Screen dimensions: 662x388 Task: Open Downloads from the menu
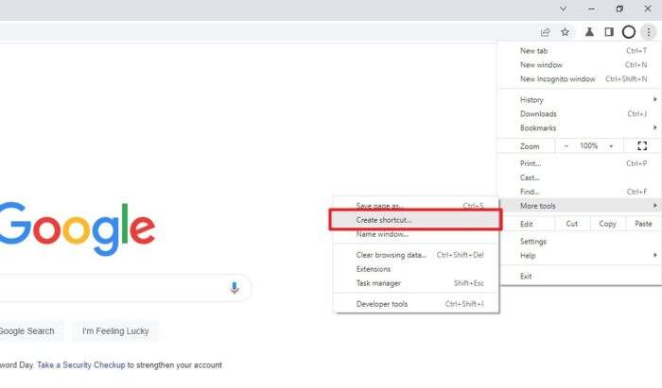tap(579, 113)
